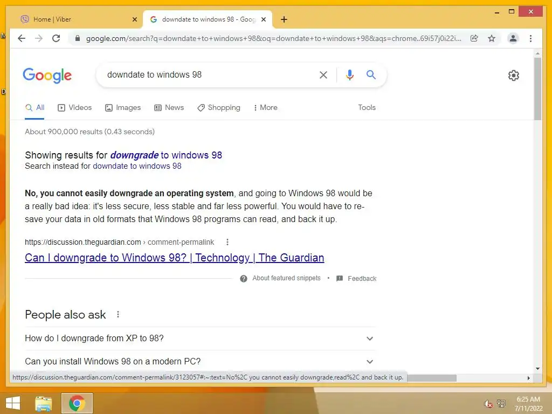Expand 'How do I downgrade from XP to 98?'
Image resolution: width=552 pixels, height=414 pixels.
200,339
